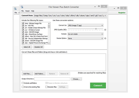Click the File Viewer Plus icon in background window
Viewport: 139px width, 98px height.
click(15, 9)
